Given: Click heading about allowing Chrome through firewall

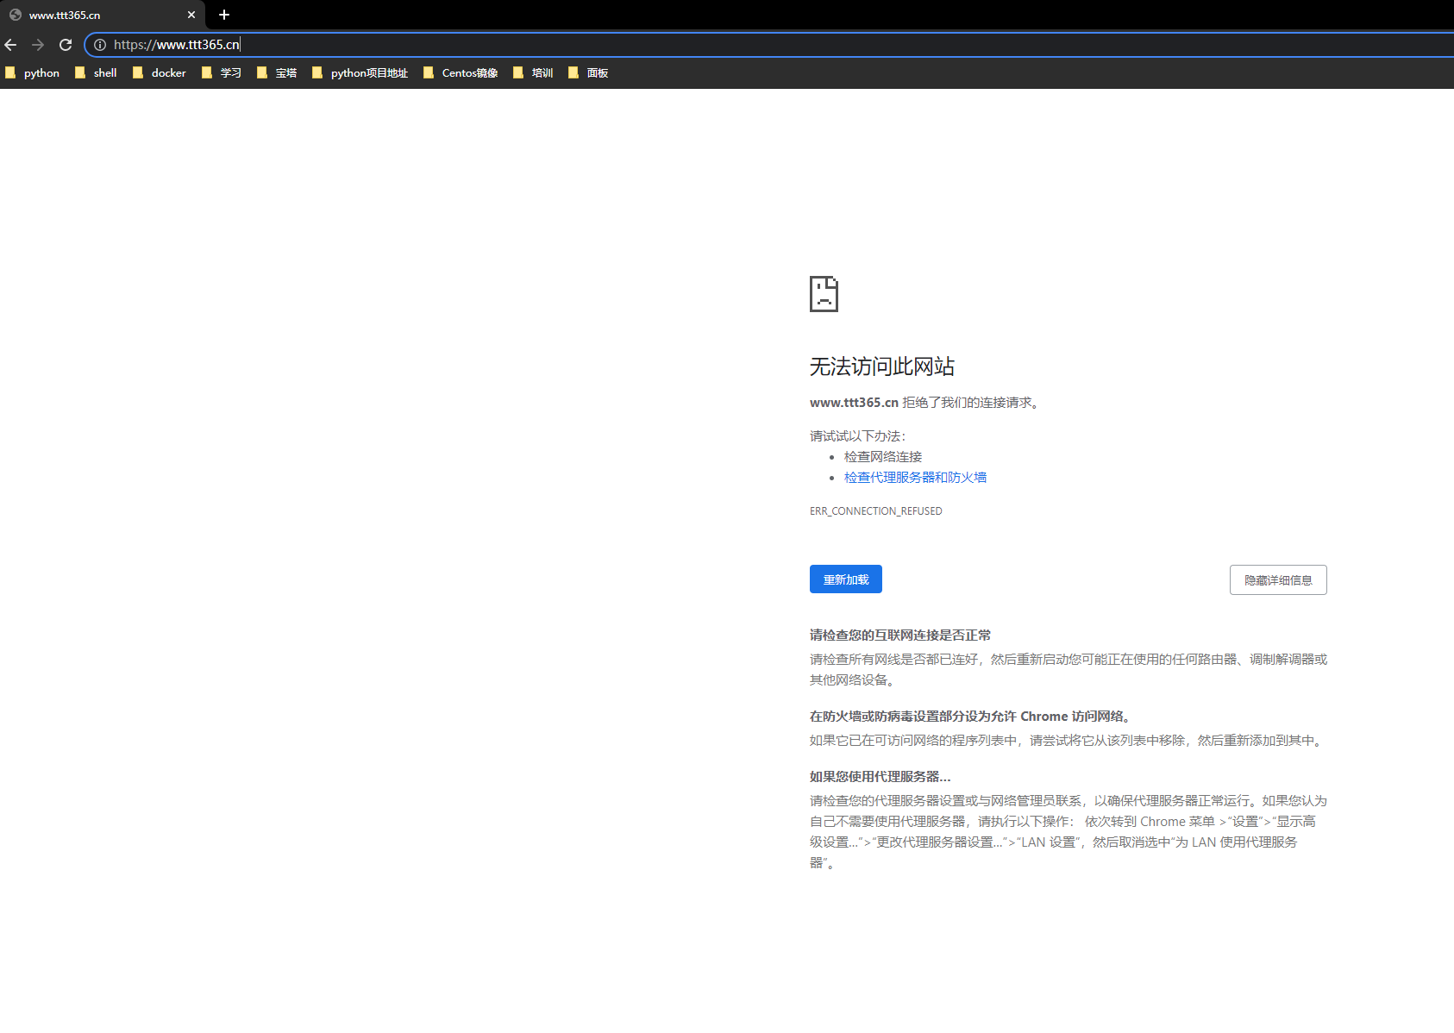Looking at the screenshot, I should click(x=970, y=717).
